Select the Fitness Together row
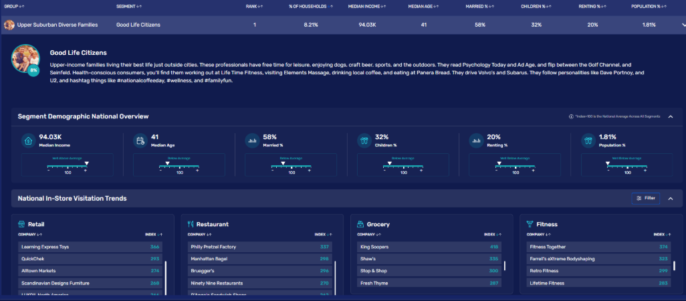Screen dimensions: 686x301 598,247
